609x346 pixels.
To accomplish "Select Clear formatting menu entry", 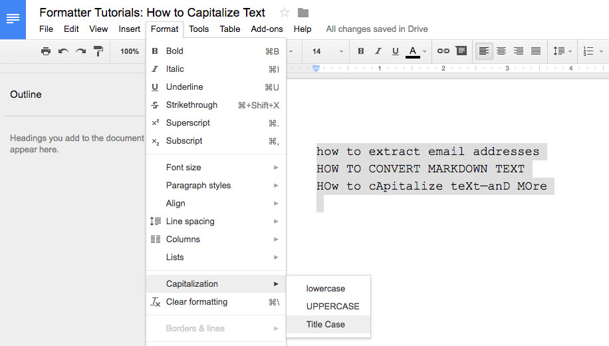I will [x=216, y=301].
